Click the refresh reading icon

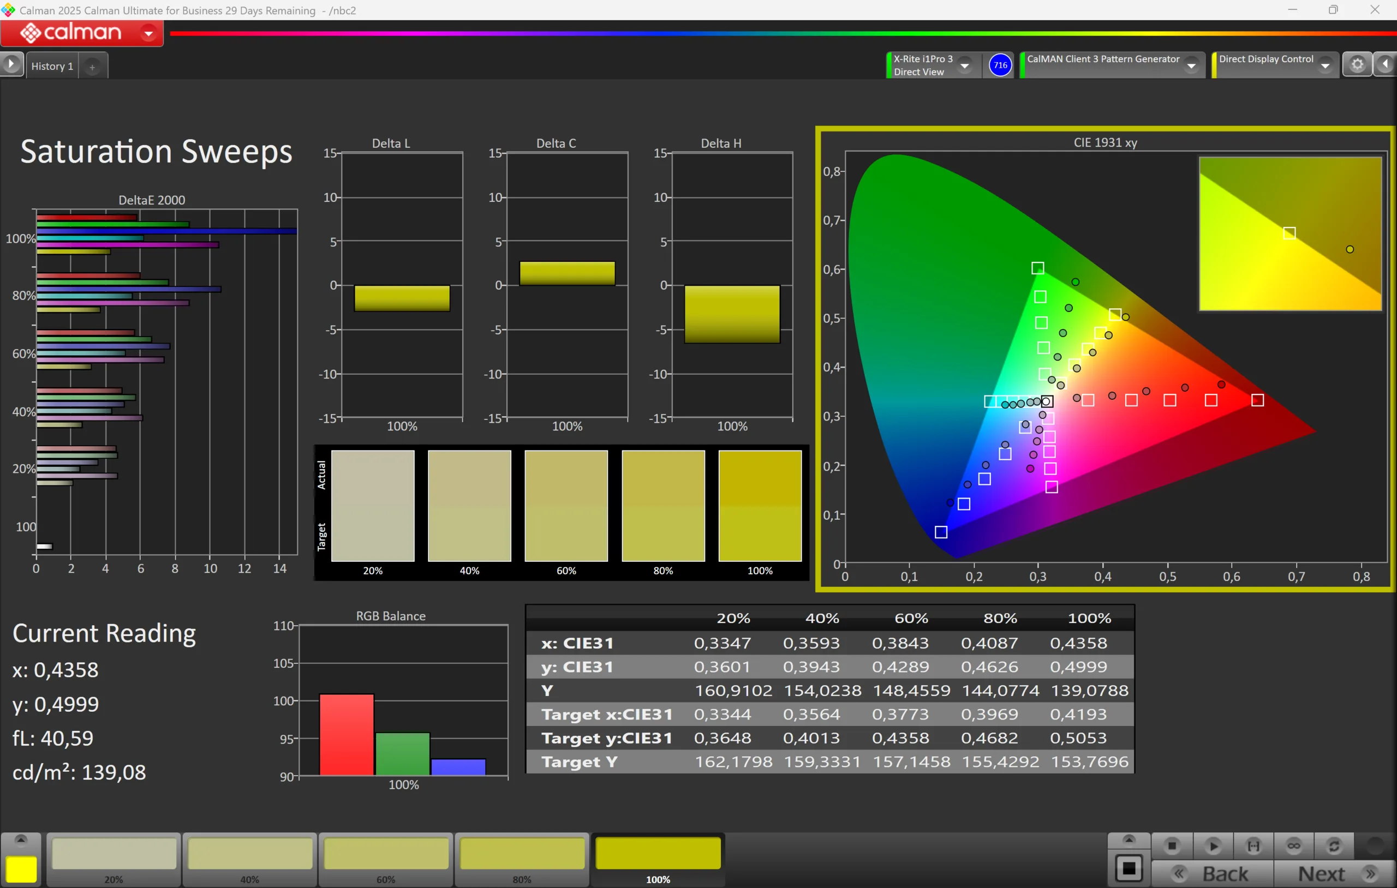1334,846
